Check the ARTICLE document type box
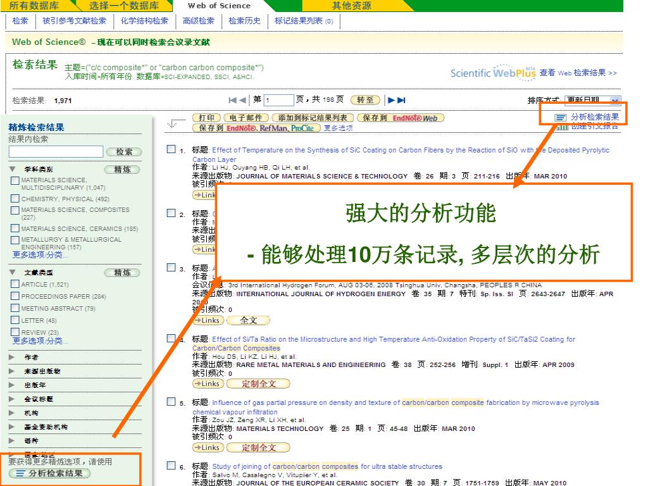Screen dimensions: 648x486 (15, 284)
